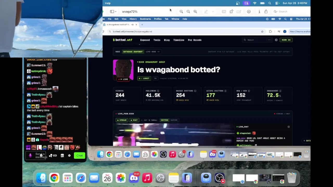The height and width of the screenshot is (187, 333).
Task: Open the chat points infinity icon
Action: click(55, 156)
